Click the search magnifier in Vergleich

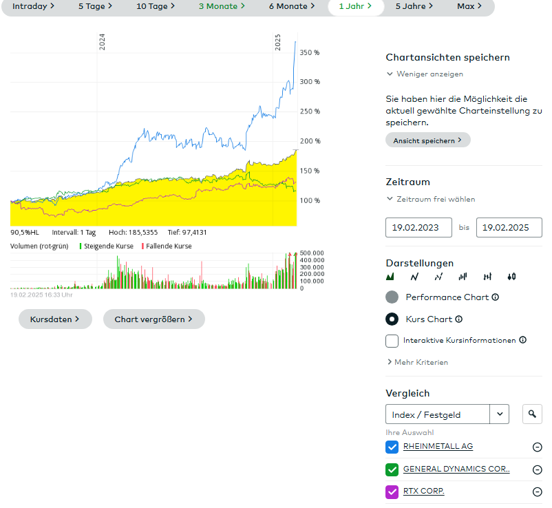coord(532,414)
